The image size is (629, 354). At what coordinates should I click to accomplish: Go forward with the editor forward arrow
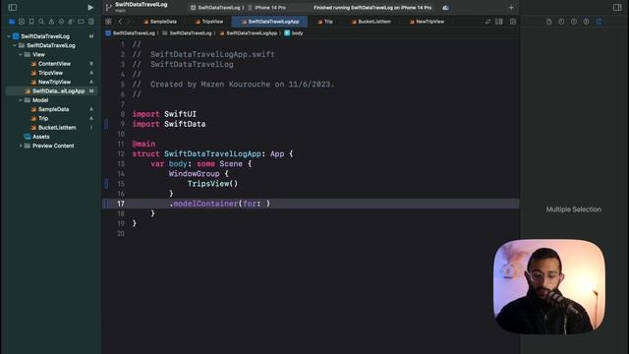tap(129, 22)
